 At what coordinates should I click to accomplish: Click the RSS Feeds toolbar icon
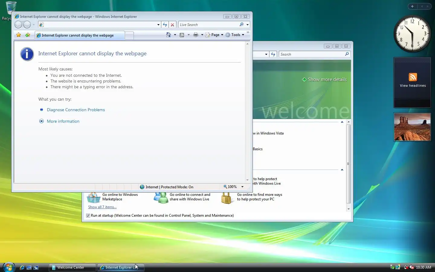pyautogui.click(x=182, y=35)
